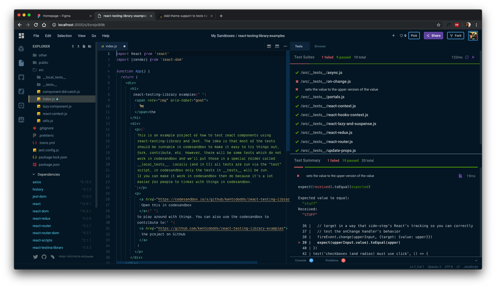
Task: Toggle the heart like counter
Action: point(403,36)
